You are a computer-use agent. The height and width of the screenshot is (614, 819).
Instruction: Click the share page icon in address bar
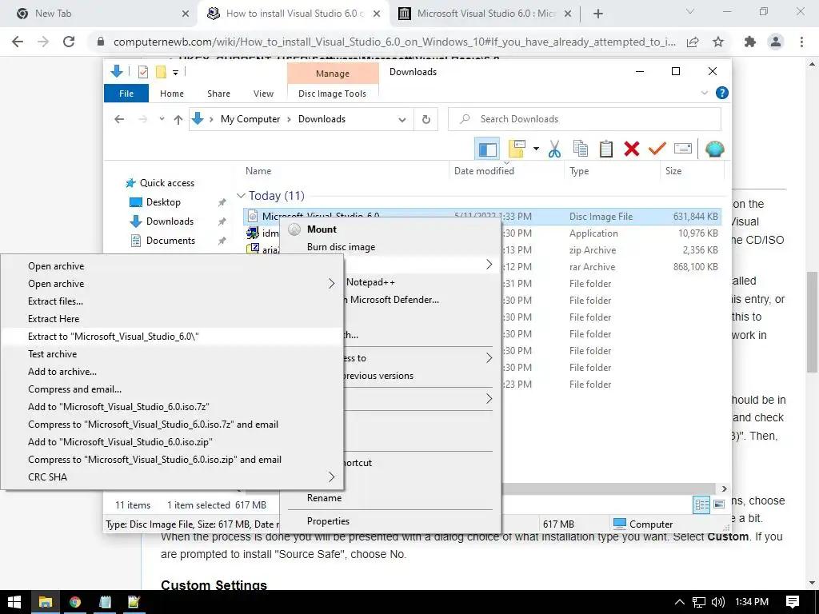click(x=693, y=42)
